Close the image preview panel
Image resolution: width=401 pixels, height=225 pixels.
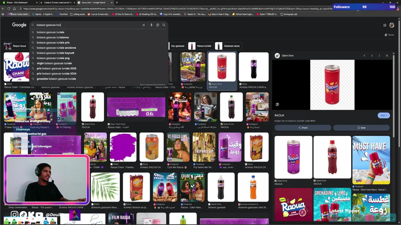[387, 56]
